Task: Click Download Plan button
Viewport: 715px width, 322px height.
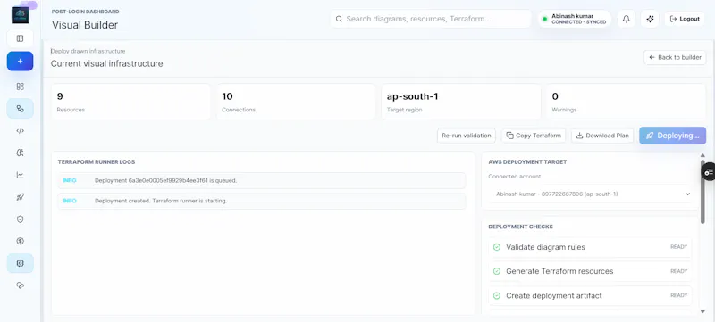Action: point(602,136)
